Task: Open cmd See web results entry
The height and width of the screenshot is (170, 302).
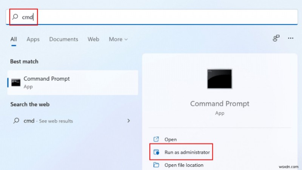Action: point(73,121)
